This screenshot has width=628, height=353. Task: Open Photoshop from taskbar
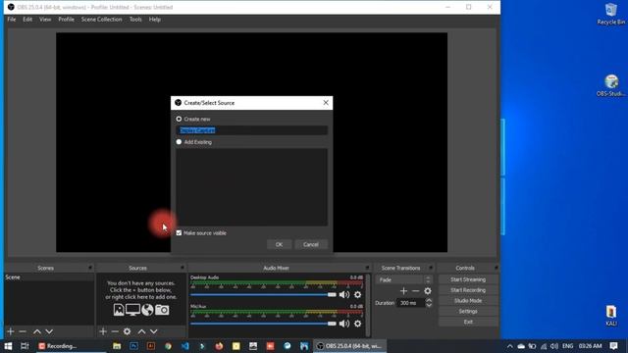pos(133,346)
